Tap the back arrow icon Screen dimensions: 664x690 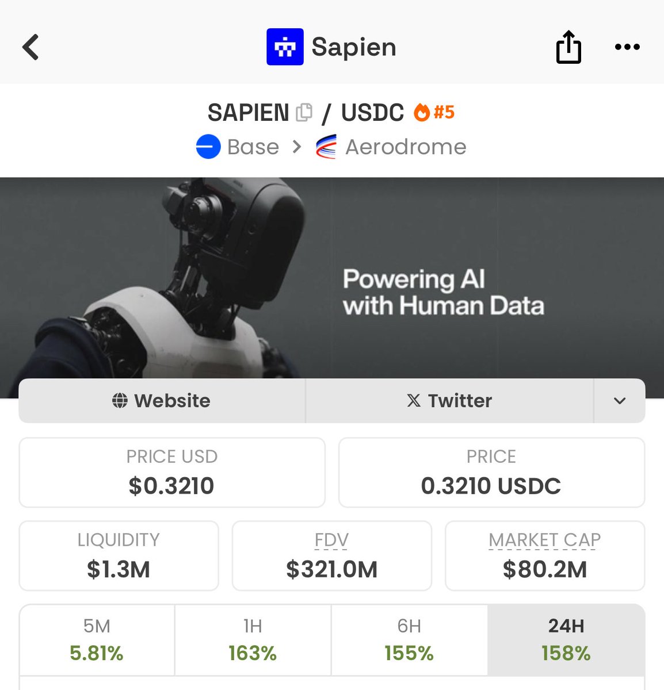pos(31,47)
